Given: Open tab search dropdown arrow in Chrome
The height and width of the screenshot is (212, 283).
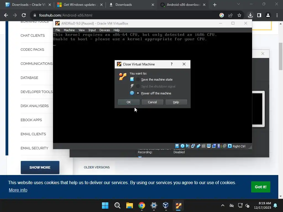Looking at the screenshot, I should pos(239,4).
